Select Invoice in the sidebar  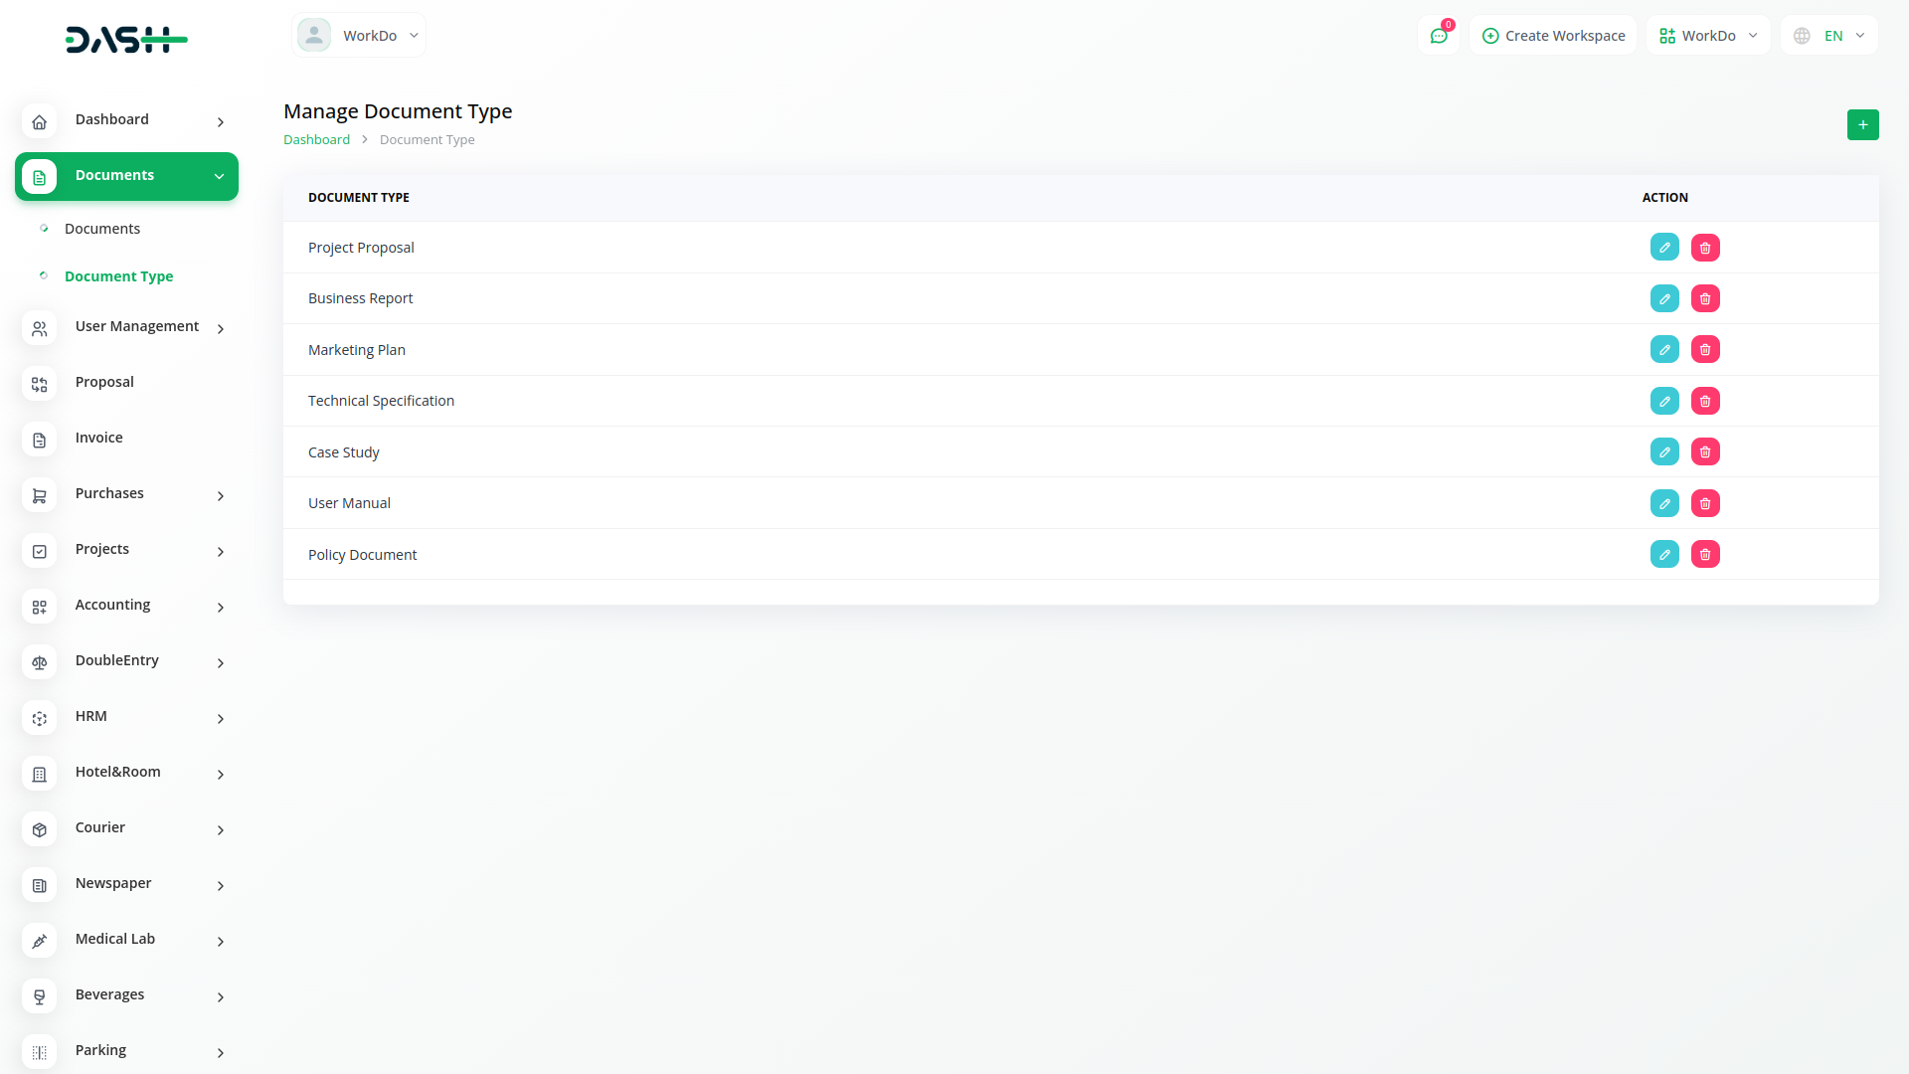click(x=99, y=438)
